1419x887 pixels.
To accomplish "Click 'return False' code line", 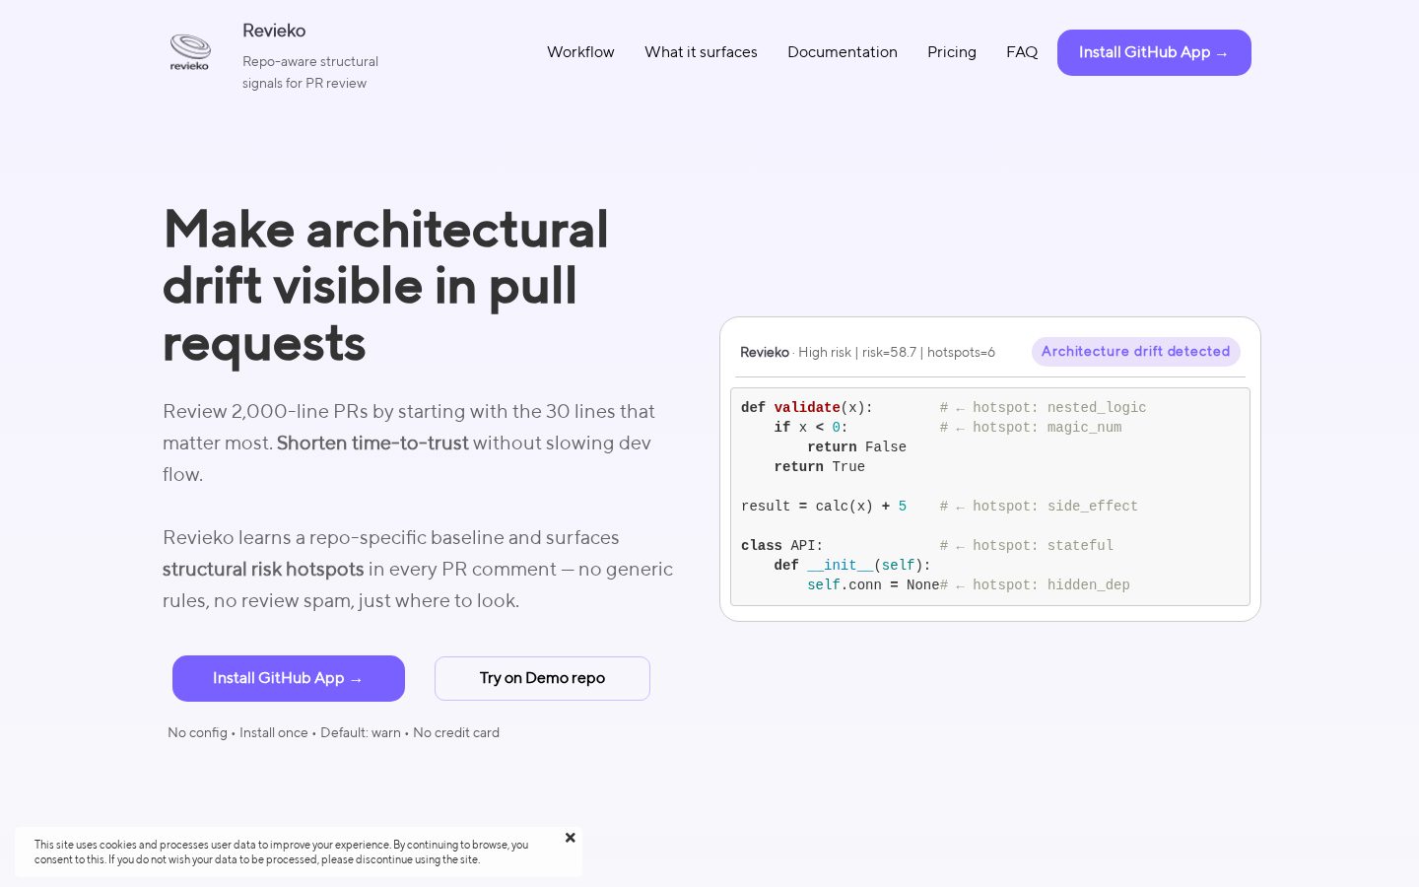I will coord(856,446).
